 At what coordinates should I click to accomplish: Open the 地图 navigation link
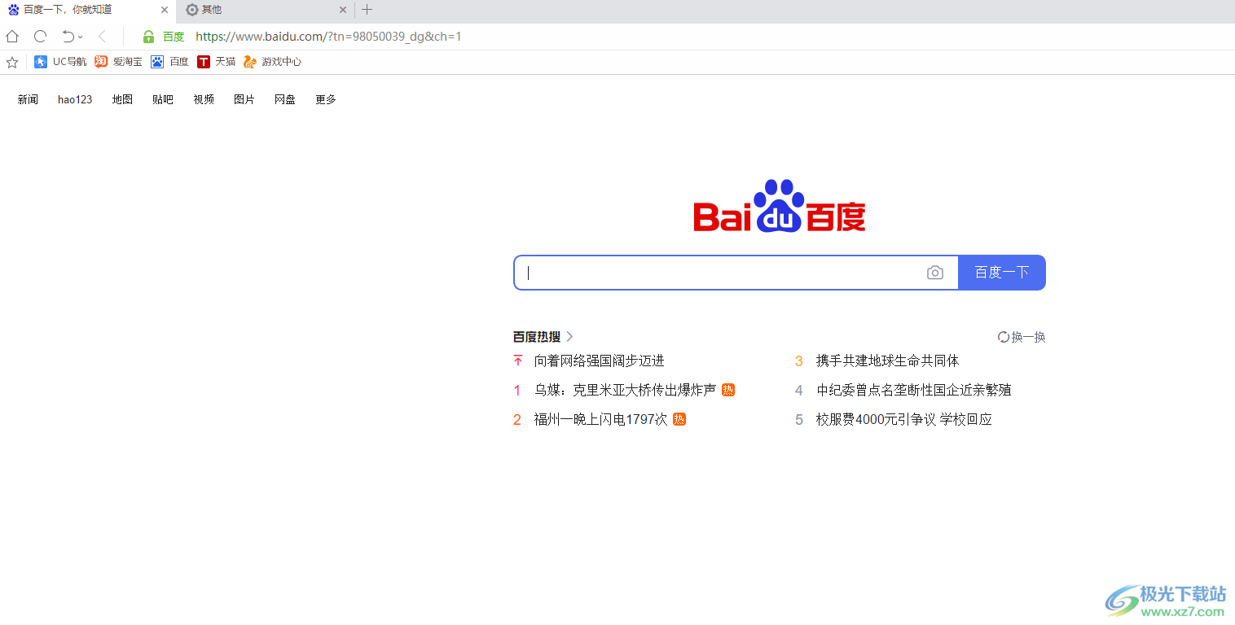(x=122, y=99)
